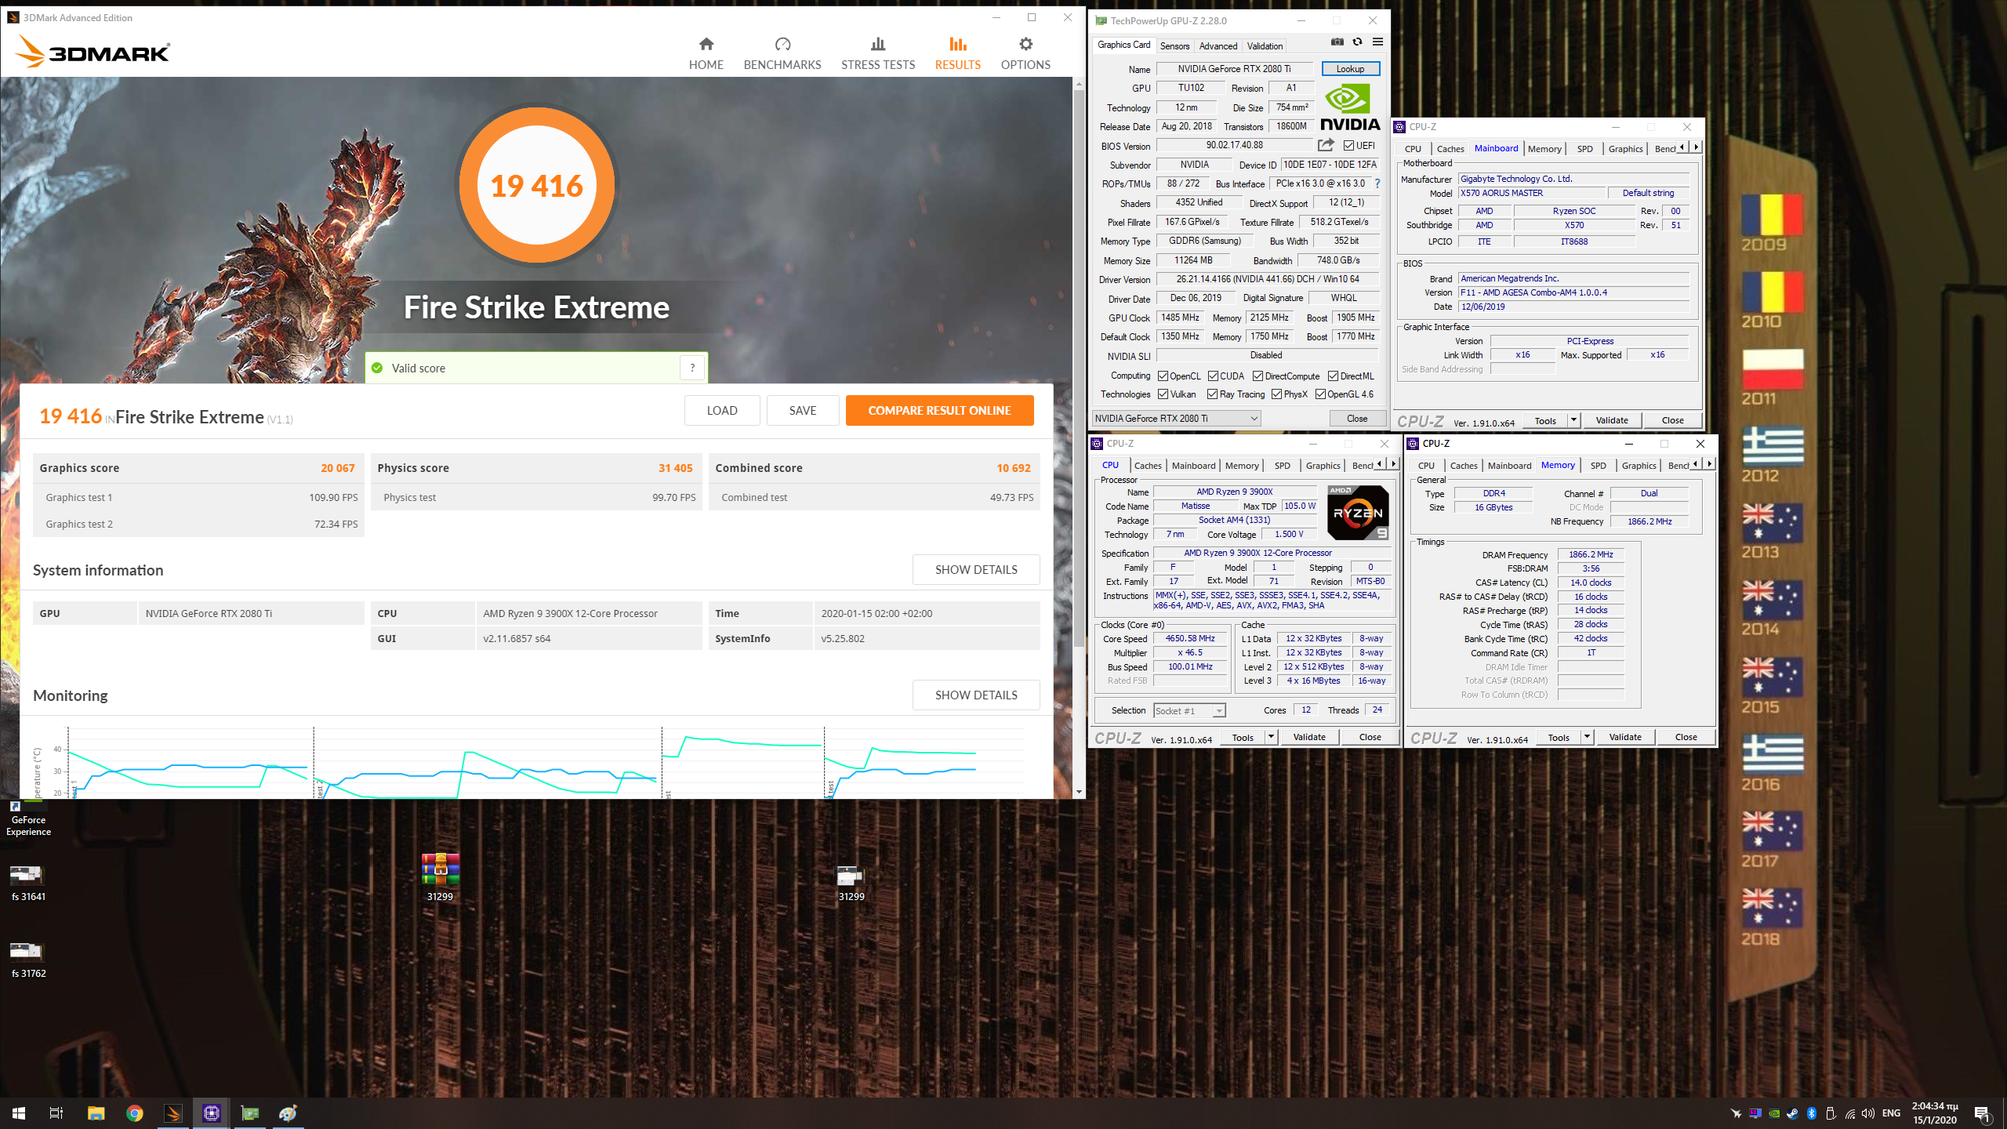This screenshot has width=2007, height=1129.
Task: Click the LOAD result button
Action: (x=721, y=410)
